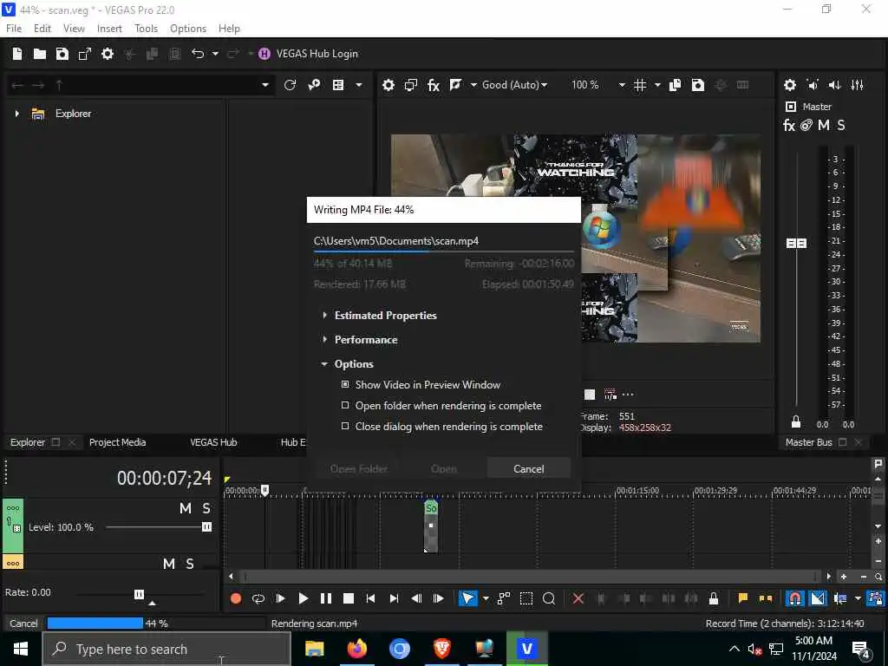Enable Close dialog when rendering is complete
The height and width of the screenshot is (666, 888).
[345, 426]
